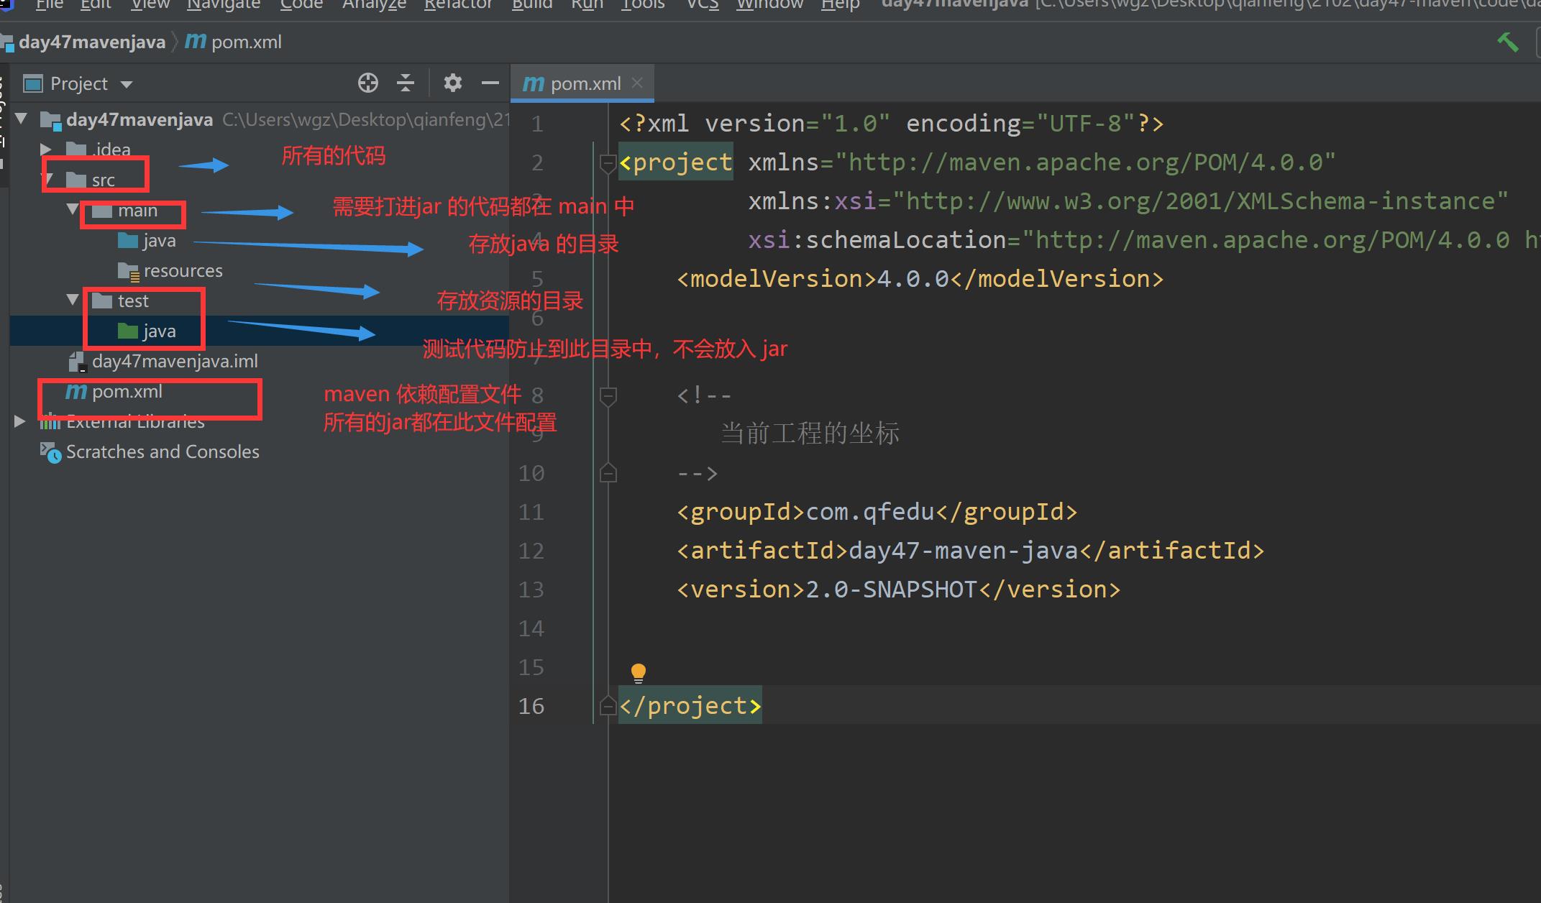Open Project panel settings gear
Viewport: 1541px width, 903px height.
[452, 83]
